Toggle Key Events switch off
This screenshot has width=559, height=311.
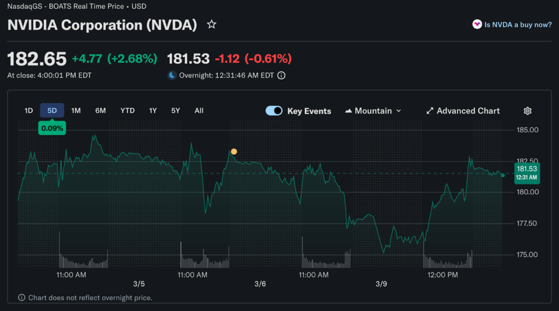coord(274,111)
